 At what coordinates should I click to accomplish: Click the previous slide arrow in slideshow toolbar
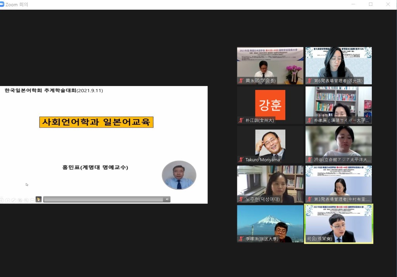(x=2, y=200)
